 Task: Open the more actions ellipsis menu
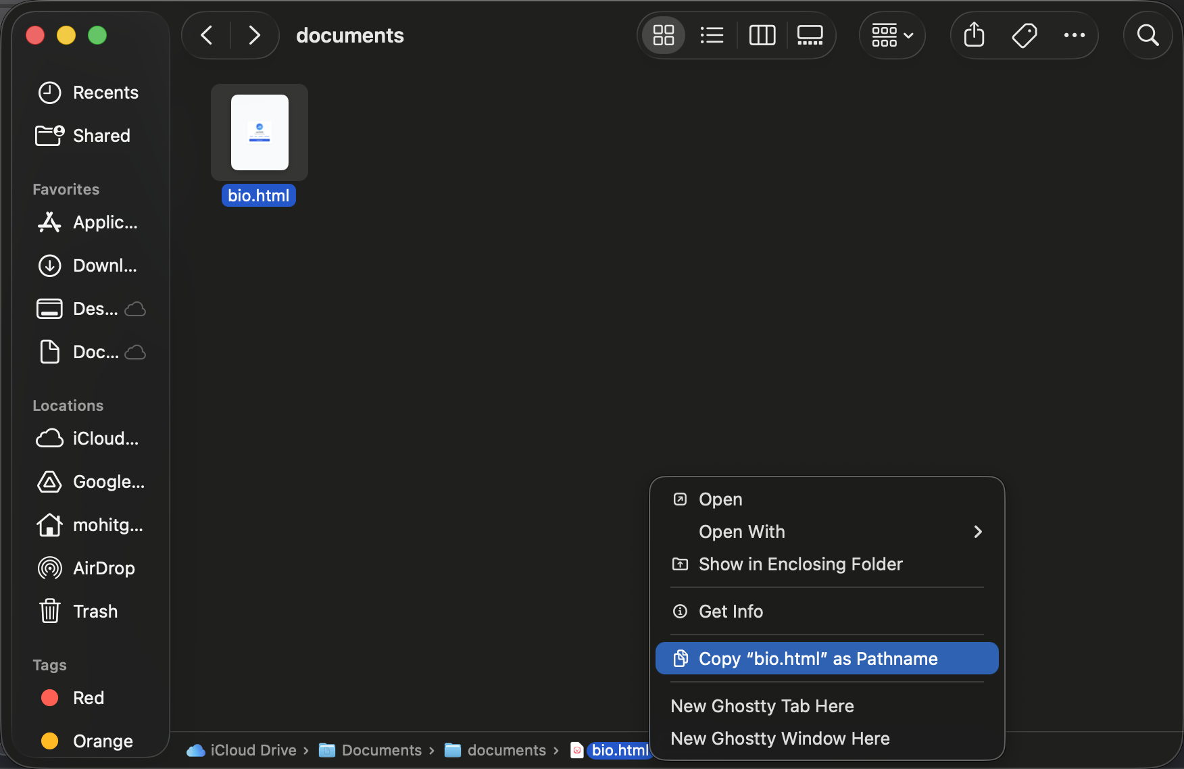(x=1074, y=35)
